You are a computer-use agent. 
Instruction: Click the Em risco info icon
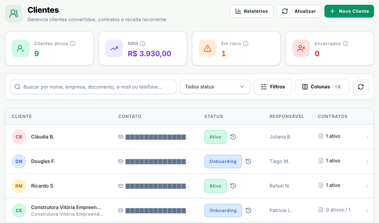pyautogui.click(x=246, y=43)
